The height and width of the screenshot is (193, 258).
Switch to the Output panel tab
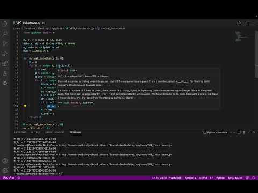coord(35,132)
